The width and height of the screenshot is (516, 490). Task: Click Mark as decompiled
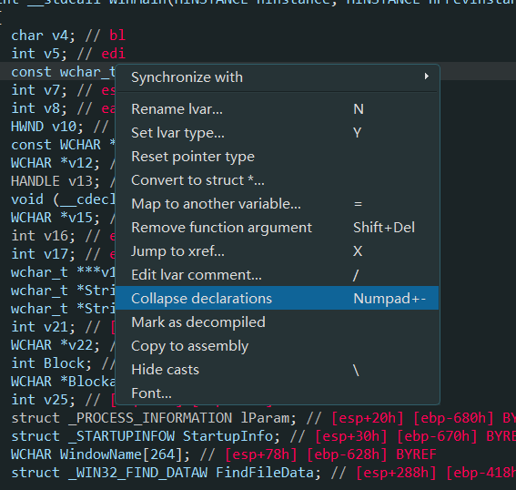(x=278, y=322)
